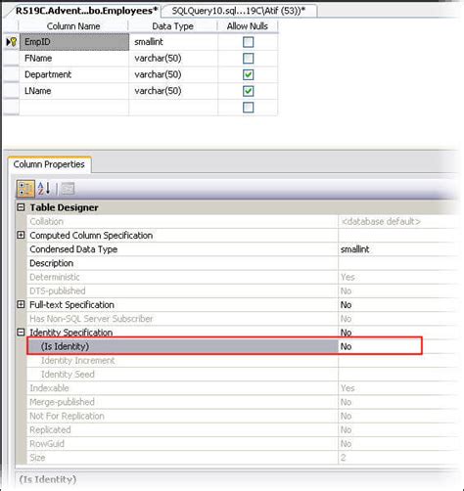Click the Column Name header
The image size is (464, 491).
73,26
